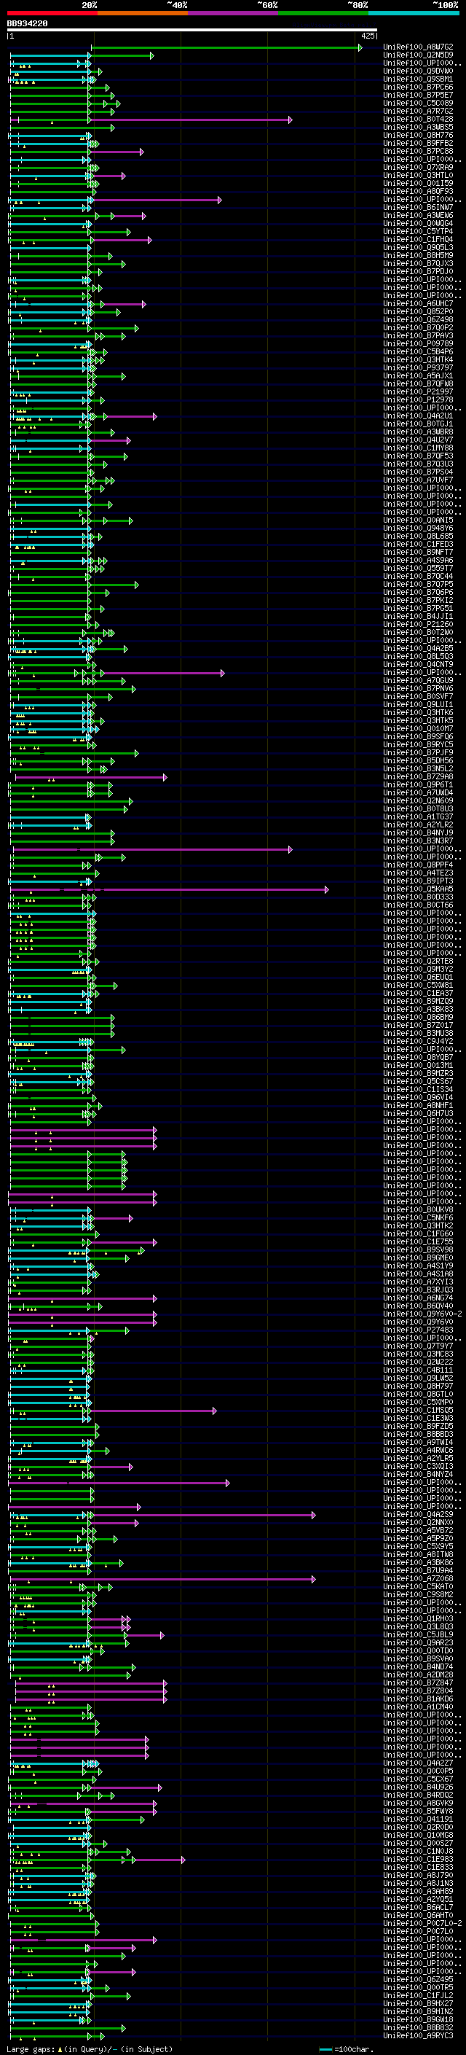Click UniRef100_A6UHC7 hit label
The height and width of the screenshot is (2055, 466).
tap(417, 303)
